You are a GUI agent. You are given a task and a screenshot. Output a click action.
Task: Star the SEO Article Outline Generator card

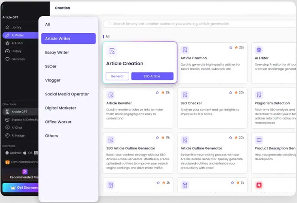coord(157,138)
